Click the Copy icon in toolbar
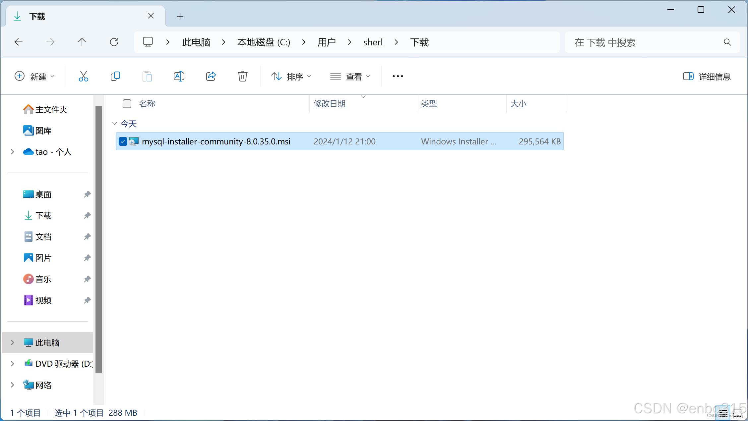Viewport: 748px width, 421px height. pyautogui.click(x=115, y=76)
